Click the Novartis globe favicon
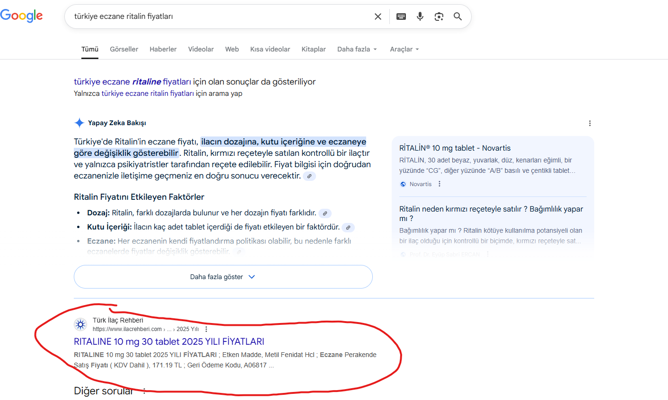Screen dimensions: 668x400 coord(403,184)
